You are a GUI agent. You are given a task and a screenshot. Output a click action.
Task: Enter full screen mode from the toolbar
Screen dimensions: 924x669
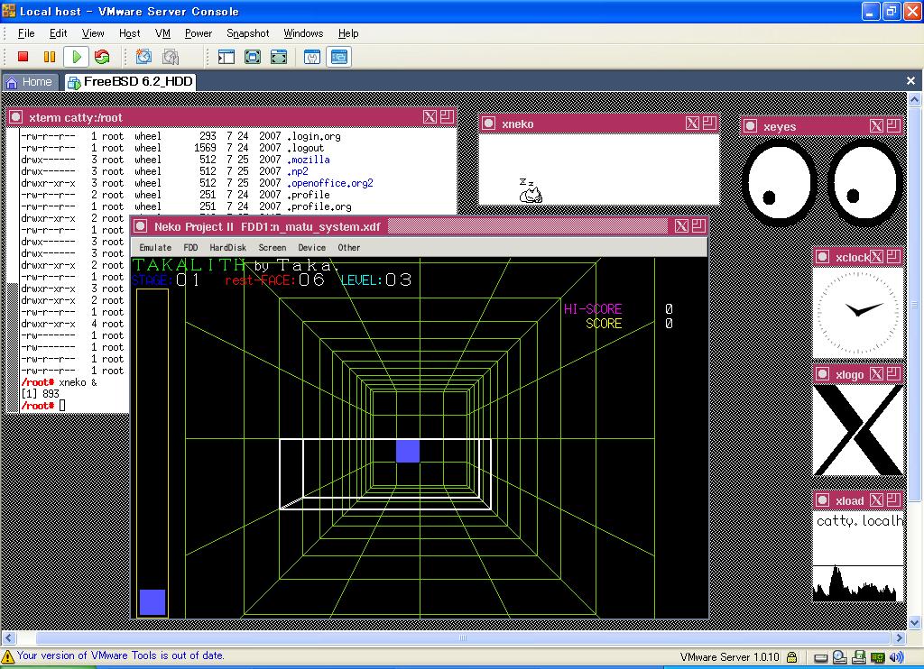pyautogui.click(x=253, y=57)
